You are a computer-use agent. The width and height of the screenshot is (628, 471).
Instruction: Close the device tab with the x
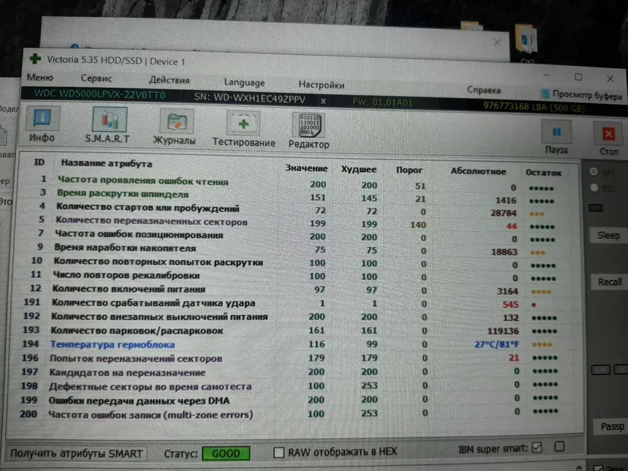(323, 102)
